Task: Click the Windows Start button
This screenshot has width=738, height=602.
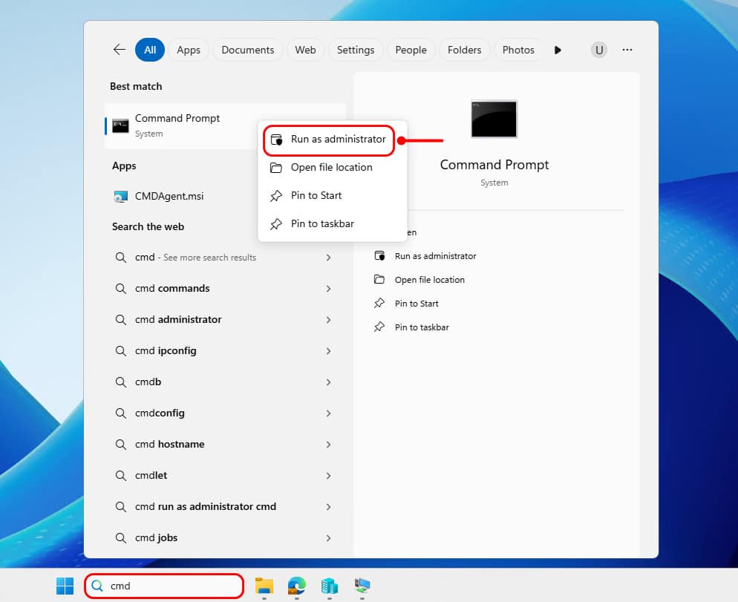Action: click(x=65, y=586)
